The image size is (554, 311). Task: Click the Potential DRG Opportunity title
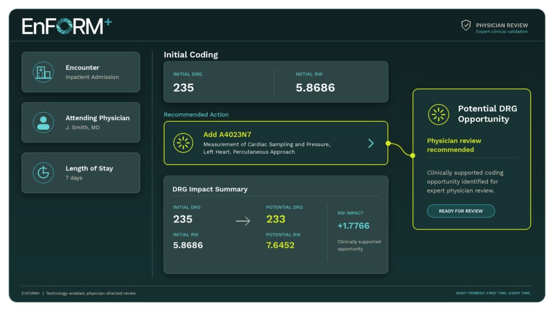(x=487, y=114)
